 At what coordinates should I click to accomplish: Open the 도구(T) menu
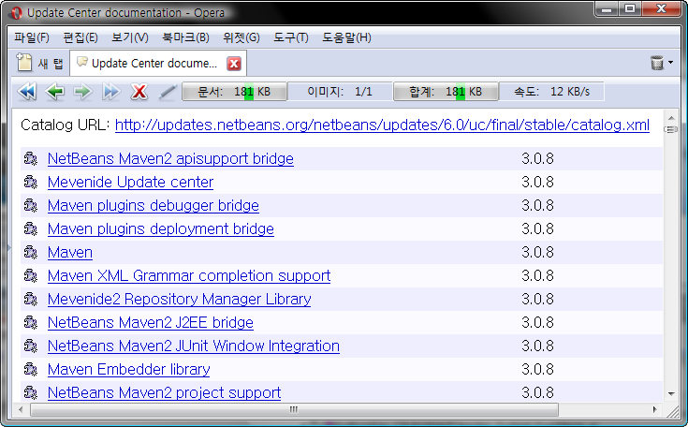coord(291,37)
